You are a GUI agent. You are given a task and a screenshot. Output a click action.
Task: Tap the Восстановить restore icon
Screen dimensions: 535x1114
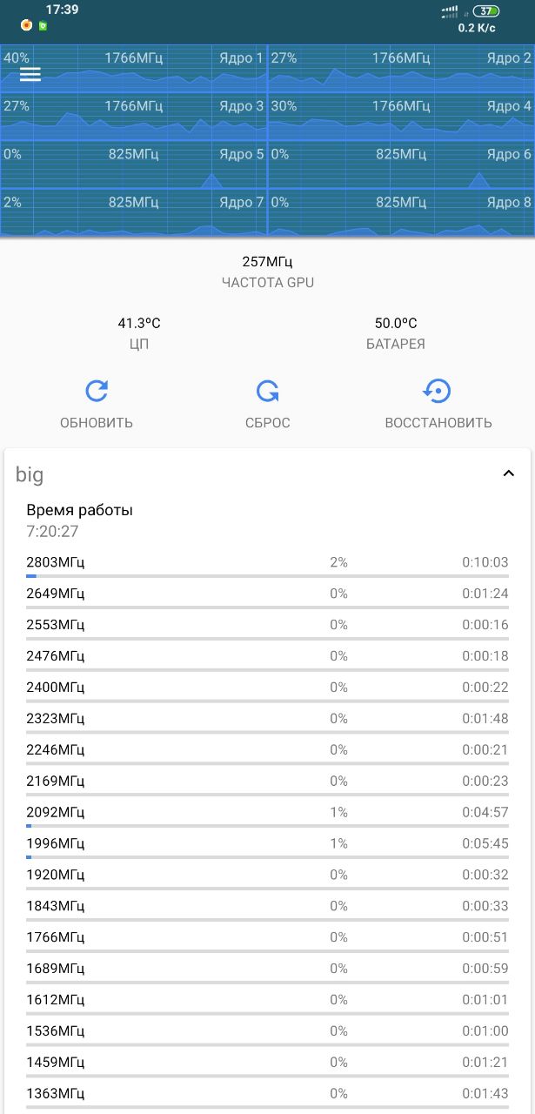click(x=438, y=392)
